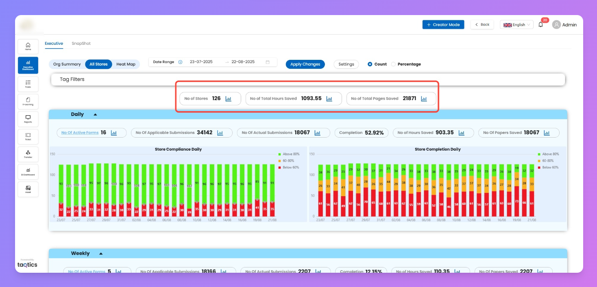
Task: Open the English language dropdown
Action: (x=516, y=25)
